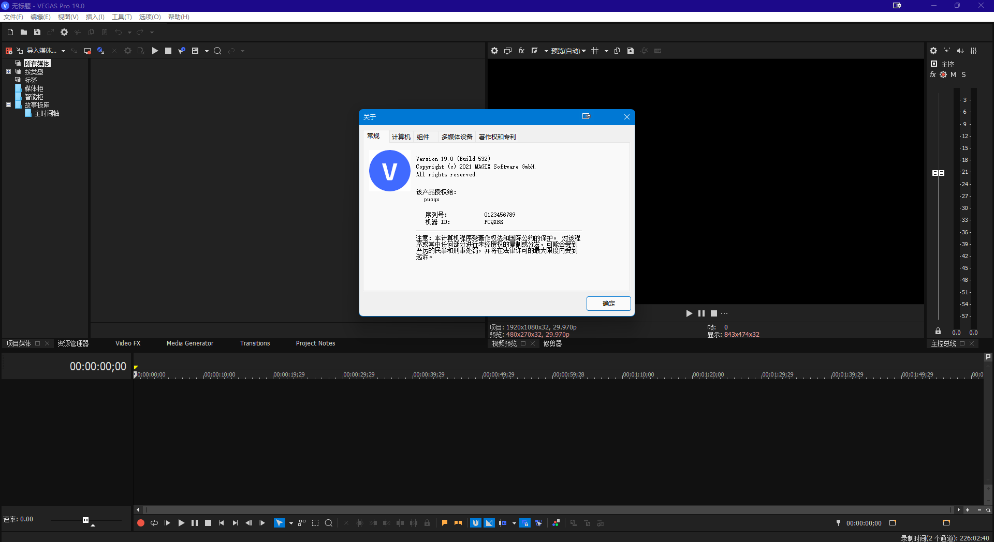This screenshot has height=542, width=994.
Task: Open the Undo history dropdown arrow
Action: coord(129,33)
